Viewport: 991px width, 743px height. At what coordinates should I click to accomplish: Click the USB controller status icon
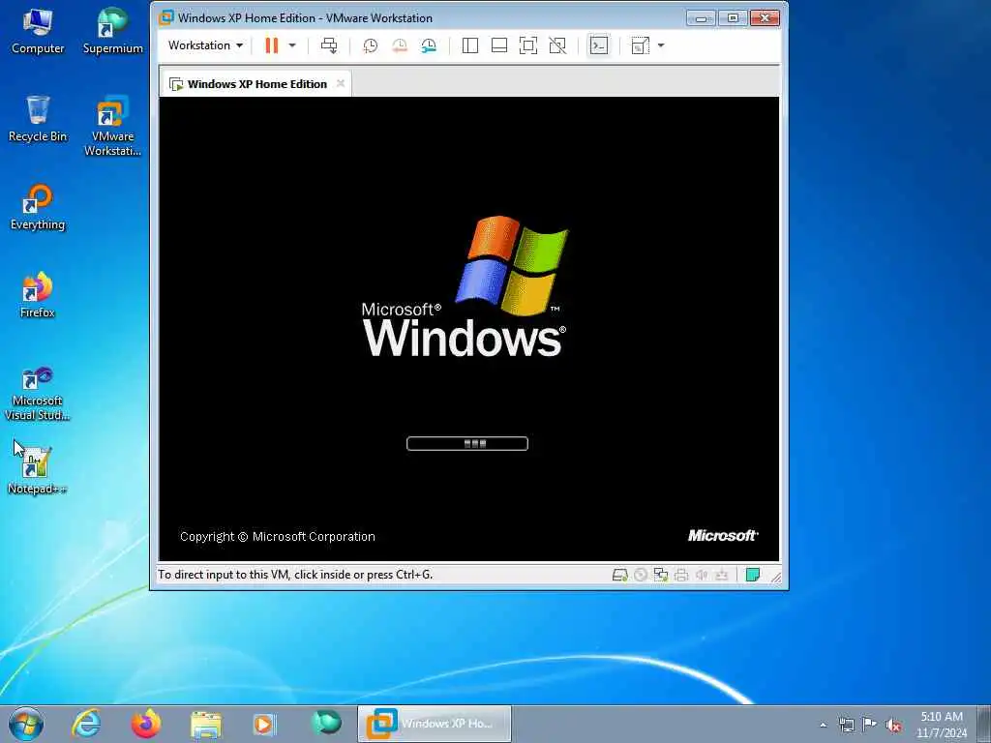(x=722, y=575)
